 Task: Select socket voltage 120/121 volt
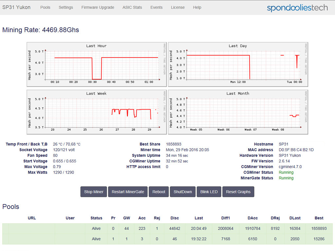click(x=64, y=150)
